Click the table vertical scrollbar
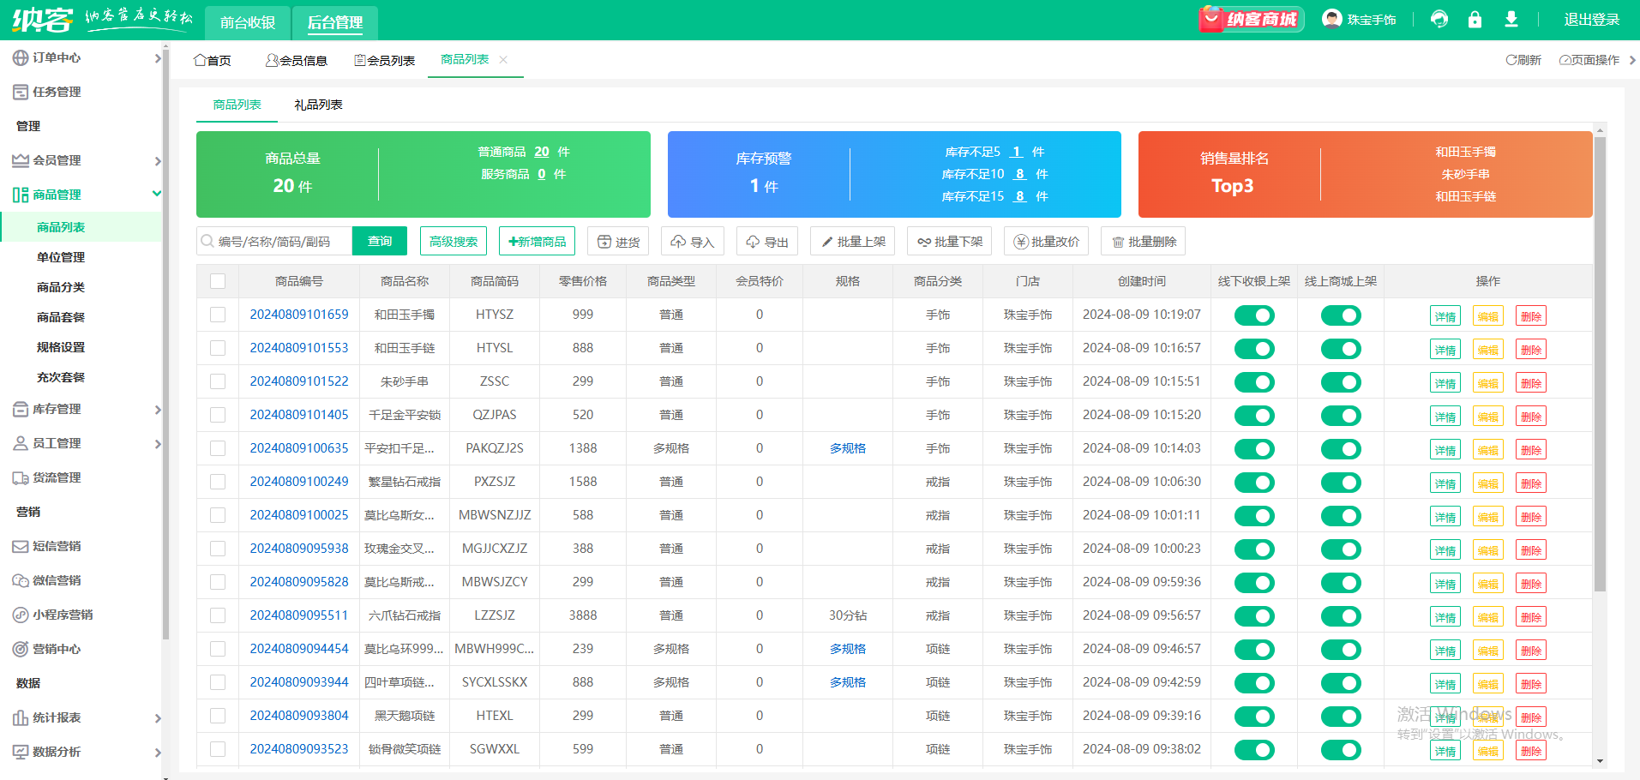This screenshot has width=1640, height=780. coord(1600,363)
